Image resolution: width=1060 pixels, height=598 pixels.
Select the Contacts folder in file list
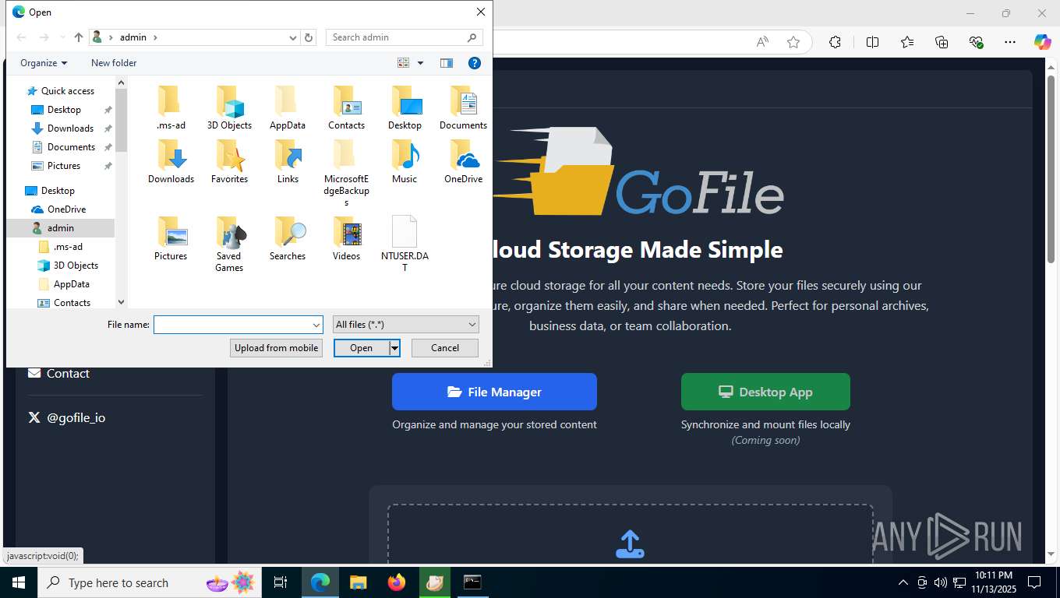tap(346, 108)
